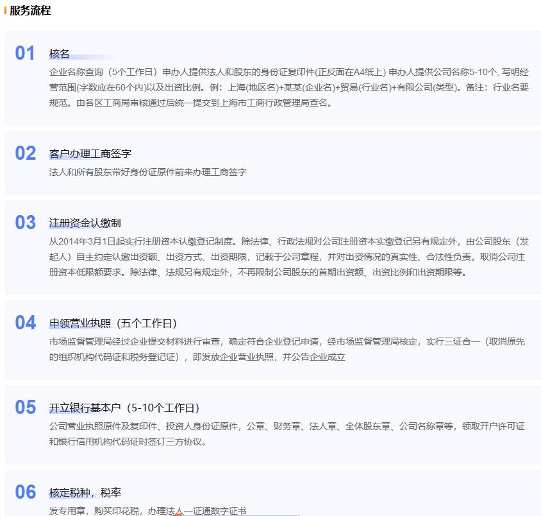Select the 核名 step title
Viewport: 541px width, 516px height.
[x=60, y=54]
